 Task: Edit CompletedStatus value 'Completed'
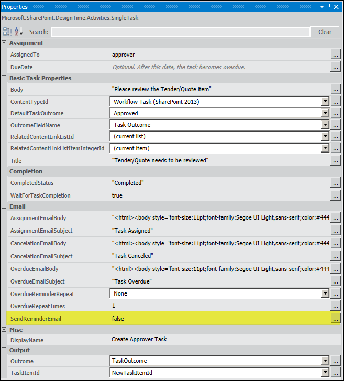coord(128,183)
